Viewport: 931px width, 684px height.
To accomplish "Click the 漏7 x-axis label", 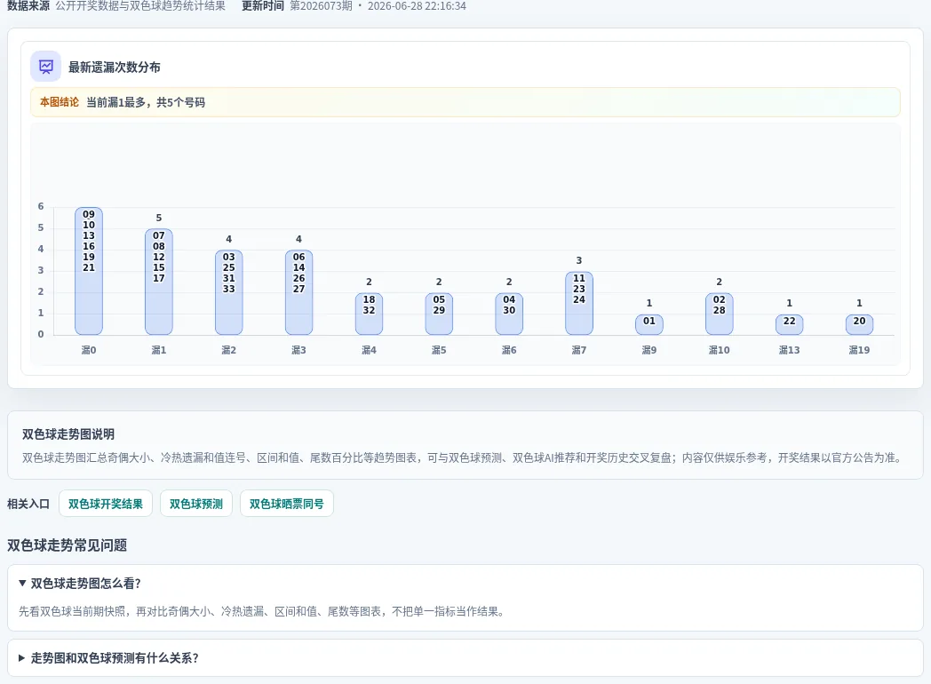I will point(579,350).
